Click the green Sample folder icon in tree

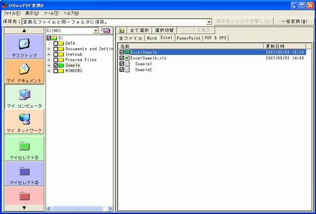click(x=61, y=65)
